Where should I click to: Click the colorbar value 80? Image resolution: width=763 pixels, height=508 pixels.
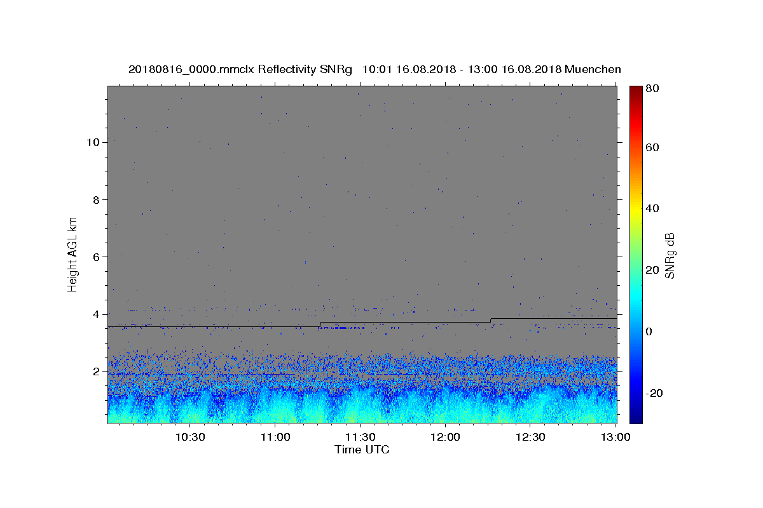pos(654,89)
